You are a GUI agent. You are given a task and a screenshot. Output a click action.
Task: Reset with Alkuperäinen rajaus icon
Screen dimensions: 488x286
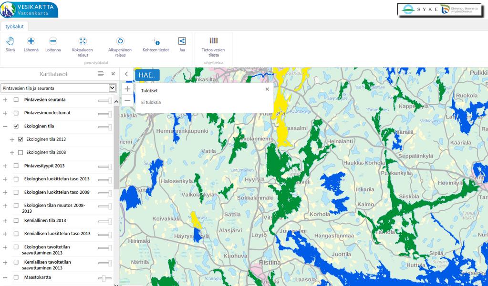tap(120, 41)
